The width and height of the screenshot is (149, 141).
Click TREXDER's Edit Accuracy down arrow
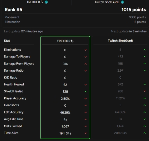pyautogui.click(x=86, y=113)
